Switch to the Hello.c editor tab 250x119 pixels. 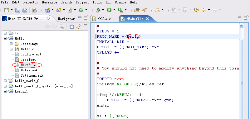coord(104,19)
